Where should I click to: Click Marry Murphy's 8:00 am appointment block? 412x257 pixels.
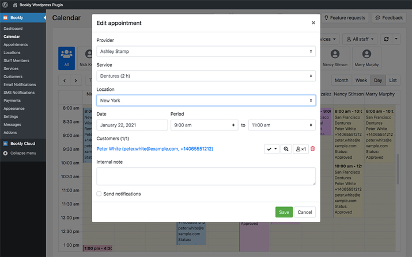click(x=379, y=135)
